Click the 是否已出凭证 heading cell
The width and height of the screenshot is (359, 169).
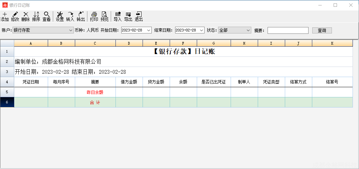tap(214, 82)
